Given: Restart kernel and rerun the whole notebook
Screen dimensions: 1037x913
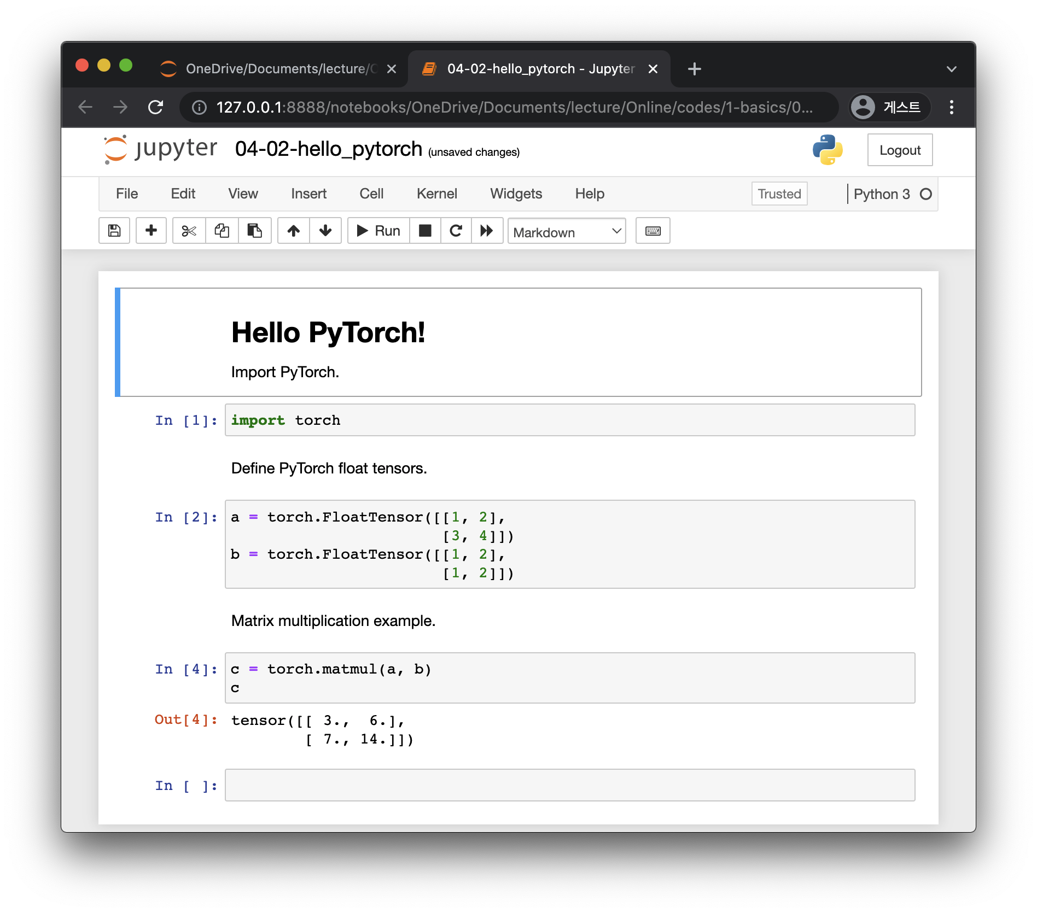Looking at the screenshot, I should tap(487, 231).
